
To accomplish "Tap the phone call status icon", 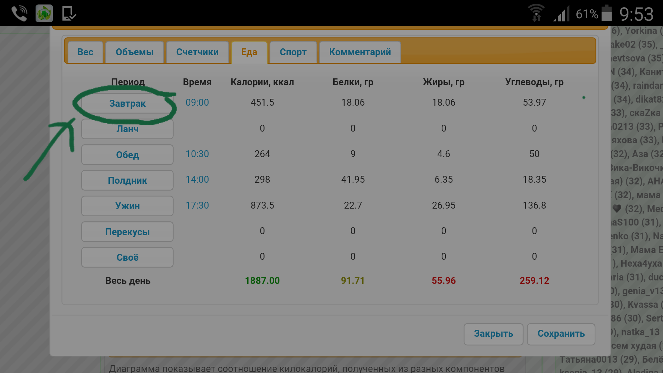I will tap(19, 14).
